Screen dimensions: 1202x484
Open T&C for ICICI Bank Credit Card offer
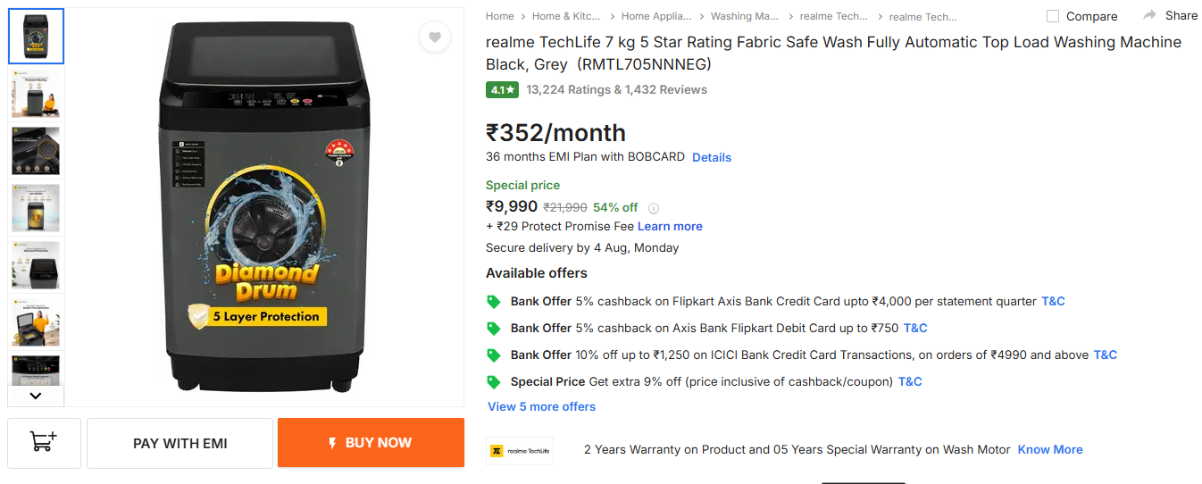[x=1106, y=355]
